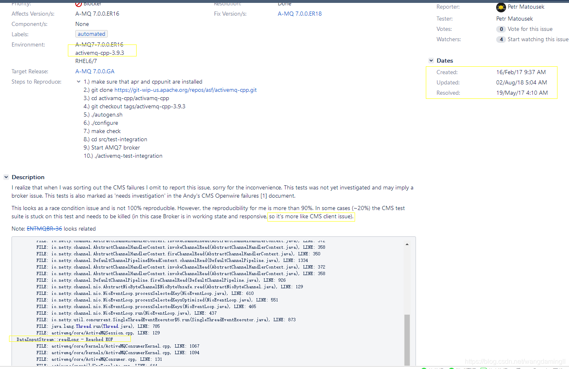Click Petr Matousek reporter avatar

point(501,7)
